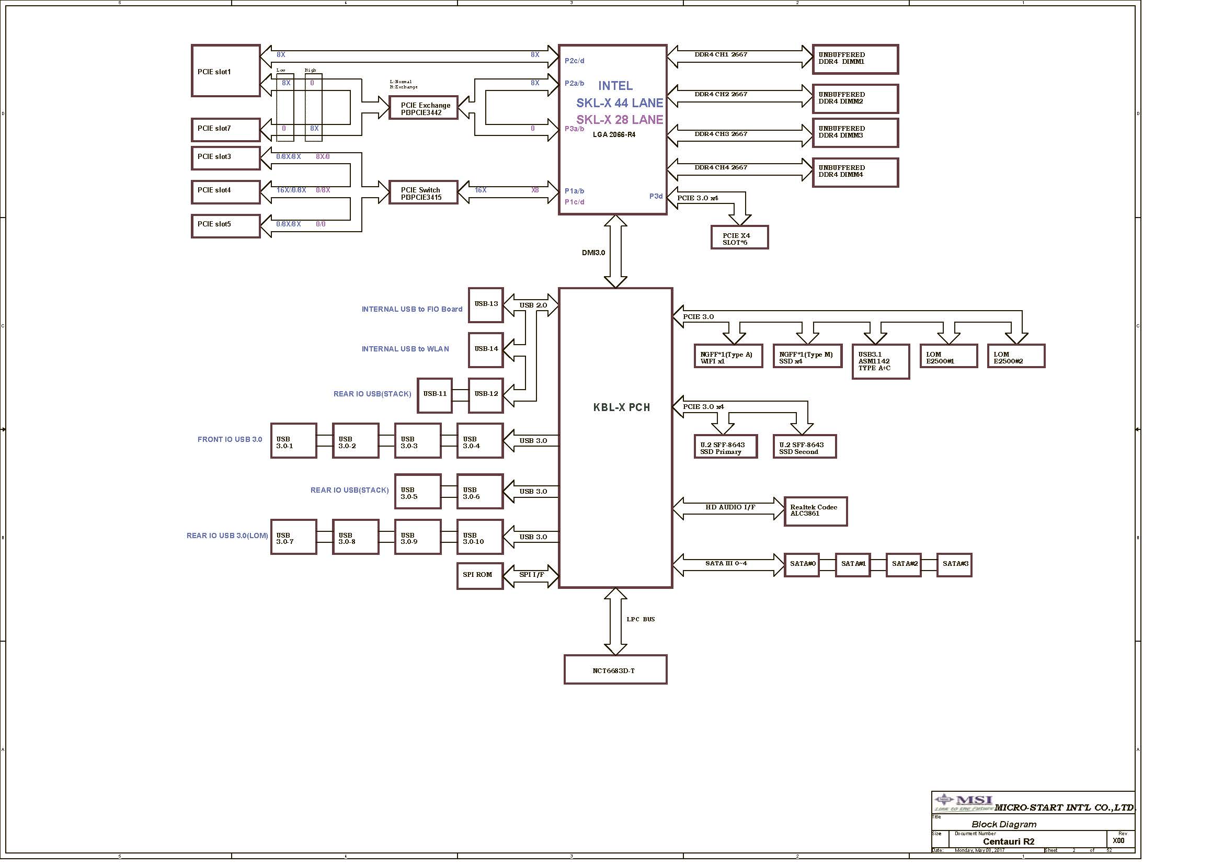Viewport: 1223px width, 865px height.
Task: Click the USB3.1 ASM1142 TYPE A+C block
Action: pos(881,362)
